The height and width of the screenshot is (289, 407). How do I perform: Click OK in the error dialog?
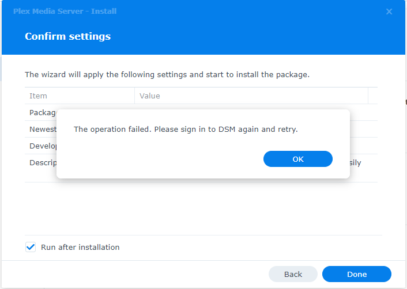point(298,159)
